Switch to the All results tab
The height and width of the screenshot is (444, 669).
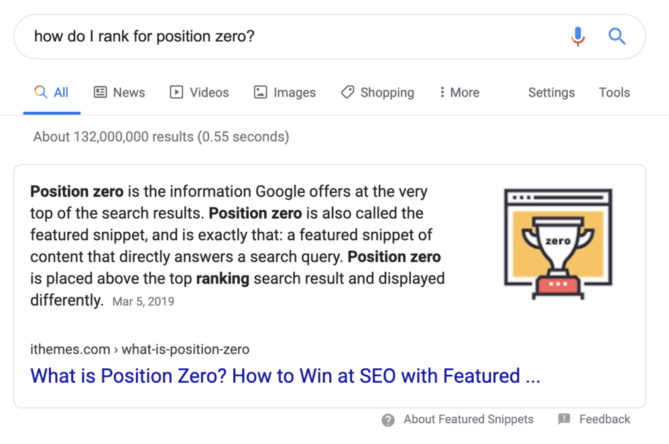(52, 92)
